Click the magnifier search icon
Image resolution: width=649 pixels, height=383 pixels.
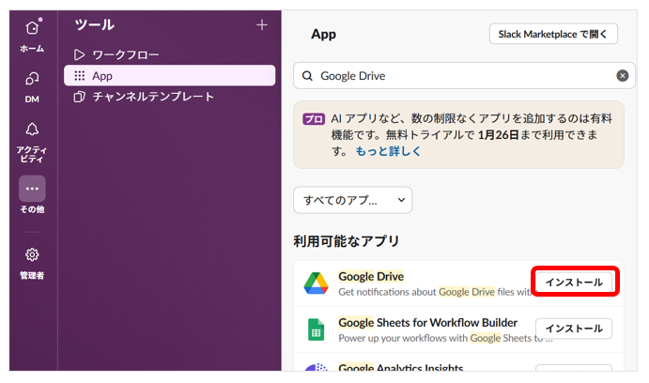(x=307, y=76)
